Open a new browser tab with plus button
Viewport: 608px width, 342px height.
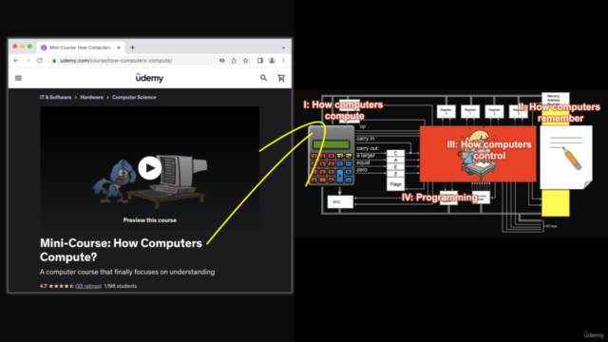[133, 47]
